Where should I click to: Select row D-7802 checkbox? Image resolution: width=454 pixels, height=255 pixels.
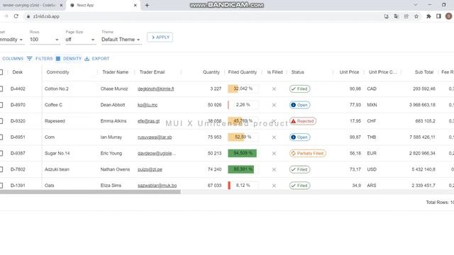(x=1, y=169)
